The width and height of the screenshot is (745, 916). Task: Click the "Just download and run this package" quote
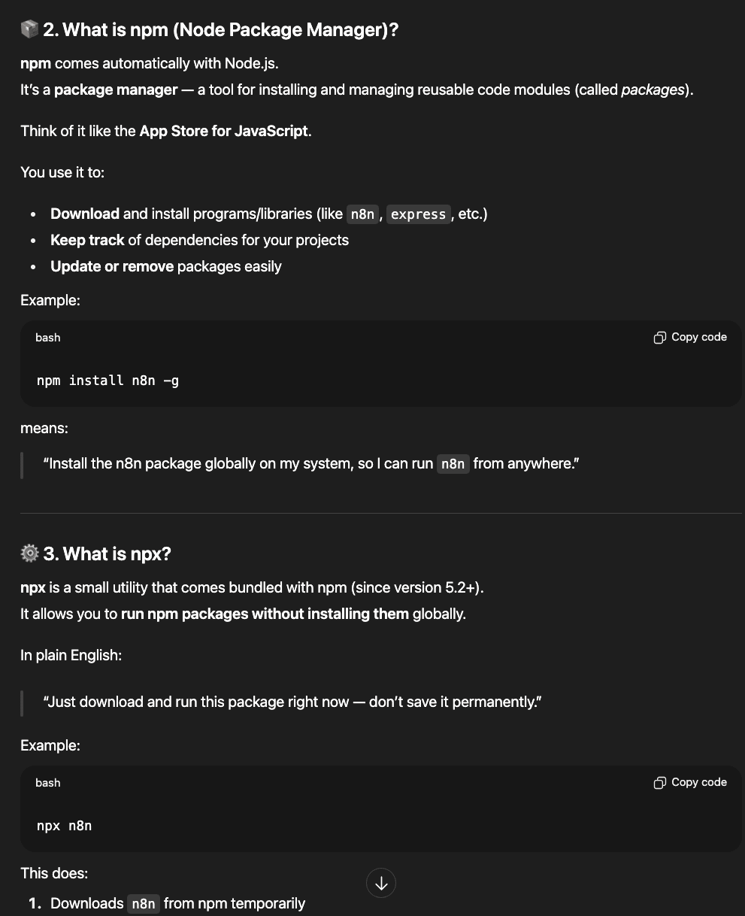pyautogui.click(x=292, y=702)
